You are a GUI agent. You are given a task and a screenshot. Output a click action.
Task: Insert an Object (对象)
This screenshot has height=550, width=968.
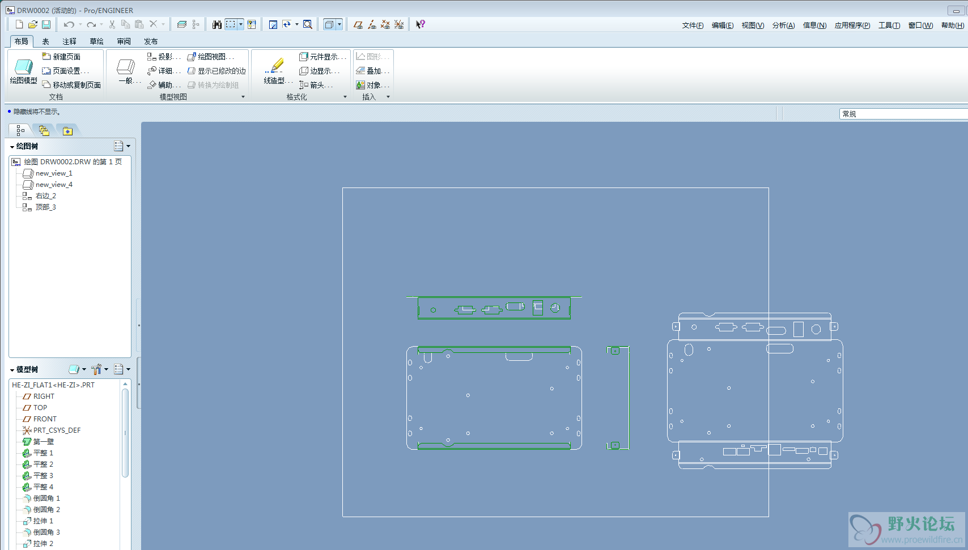372,85
